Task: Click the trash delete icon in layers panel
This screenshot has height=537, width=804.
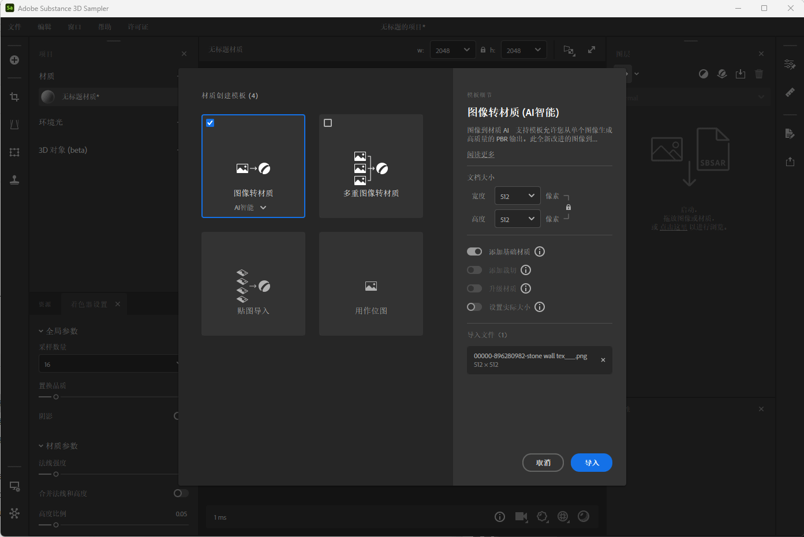Action: click(x=759, y=74)
